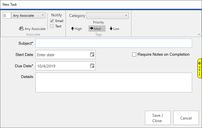Click the Save / Close button

tap(157, 118)
